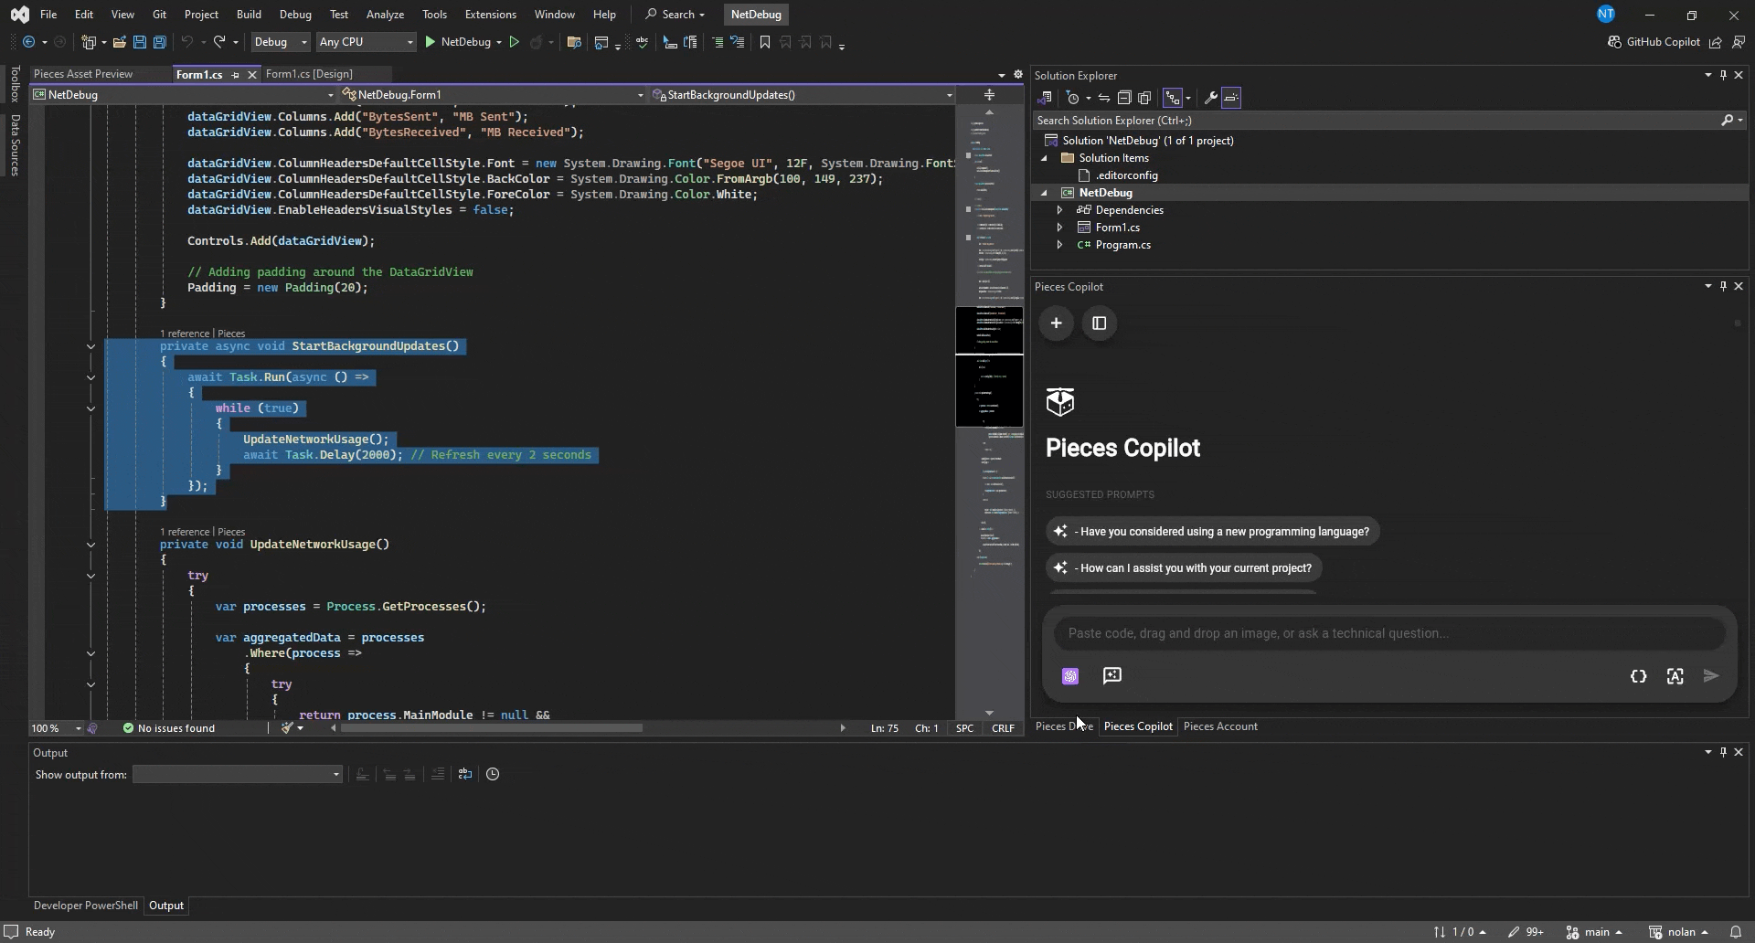Open the Any CPU platform dropdown
This screenshot has height=943, width=1755.
366,42
